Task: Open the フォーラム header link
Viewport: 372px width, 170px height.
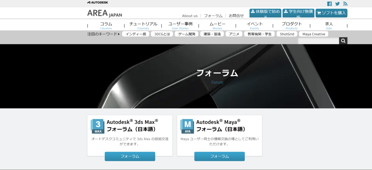Action: point(213,16)
